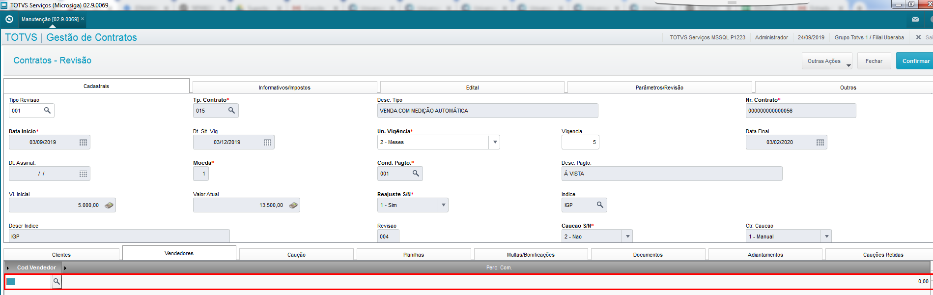
Task: Switch to Cadastrais tab
Action: [96, 86]
